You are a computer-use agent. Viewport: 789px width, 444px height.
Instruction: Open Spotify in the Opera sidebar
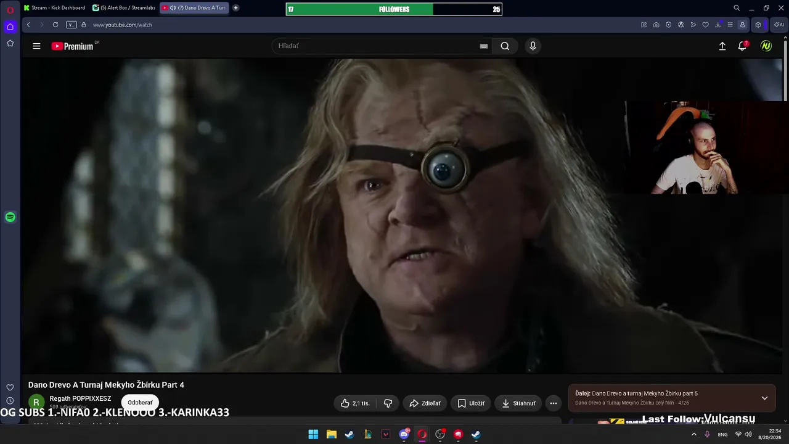click(x=10, y=217)
